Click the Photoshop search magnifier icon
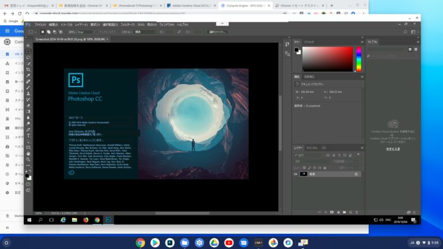The width and height of the screenshot is (443, 249). pyautogui.click(x=405, y=32)
